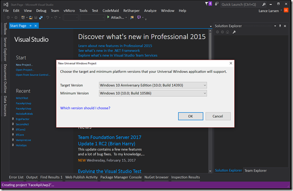This screenshot has height=191, width=293.
Task: Click the Navigate Forward toolbar icon
Action: [x=16, y=17]
